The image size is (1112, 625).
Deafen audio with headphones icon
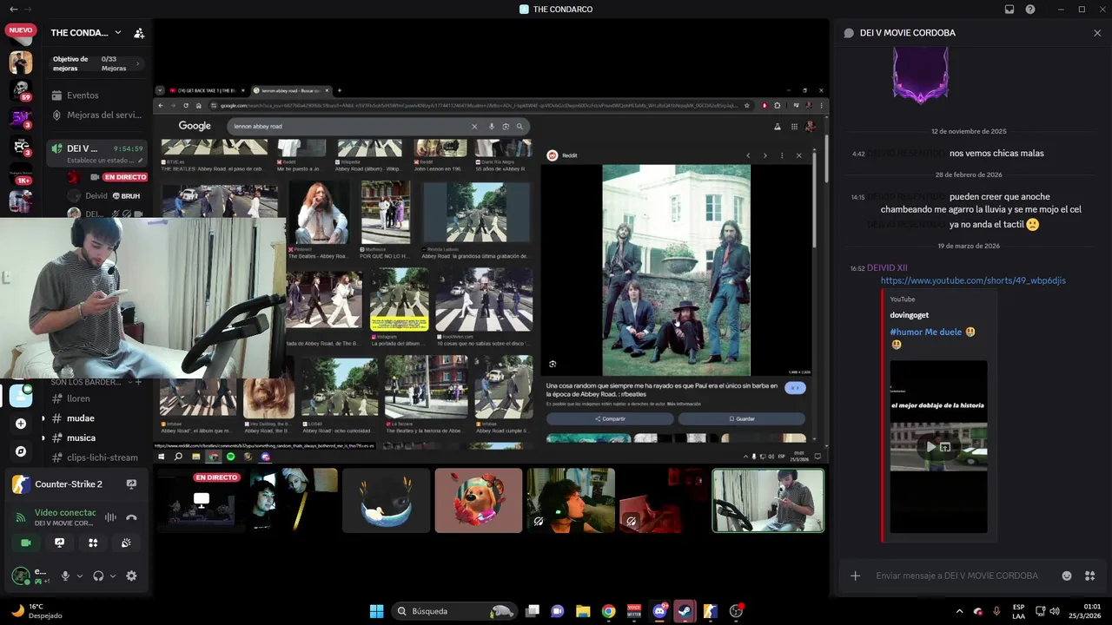click(x=98, y=576)
